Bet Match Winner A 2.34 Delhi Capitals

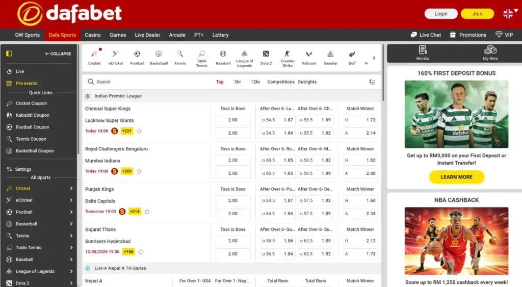click(360, 214)
